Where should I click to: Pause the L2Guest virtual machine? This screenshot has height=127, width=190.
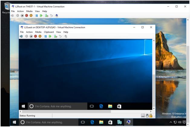[x=46, y=36]
